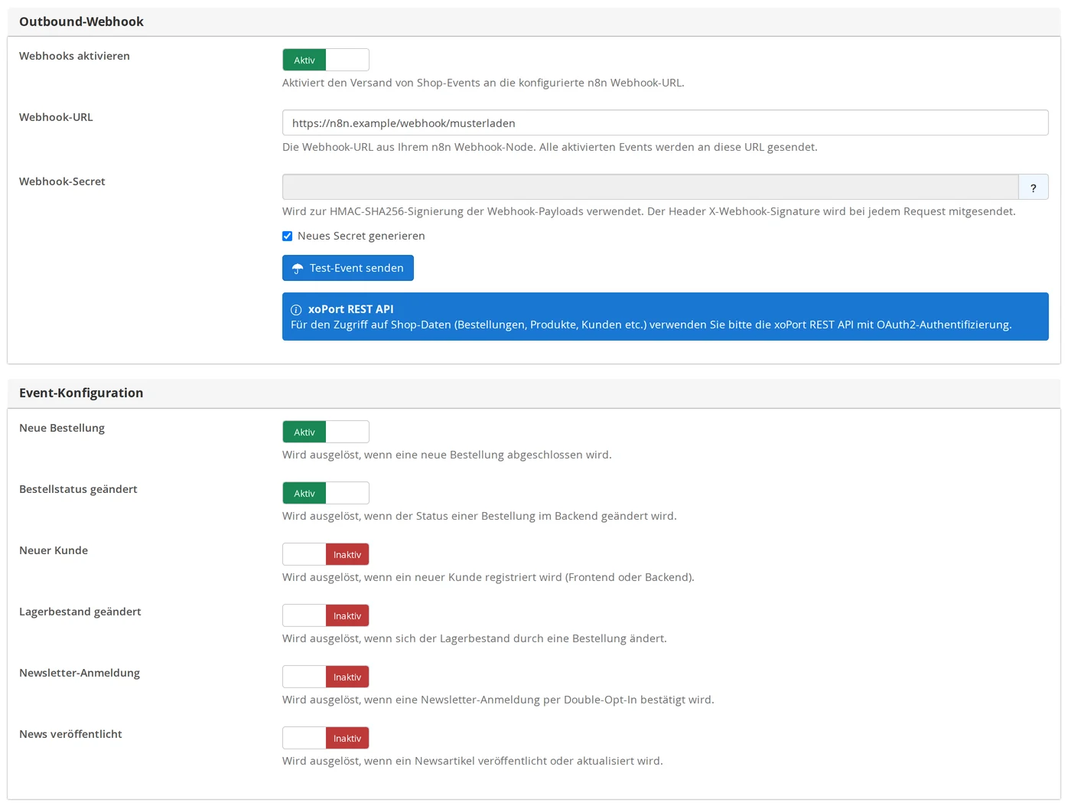Click the greyed Webhook-Secret field
Image resolution: width=1068 pixels, height=806 pixels.
[x=650, y=187]
